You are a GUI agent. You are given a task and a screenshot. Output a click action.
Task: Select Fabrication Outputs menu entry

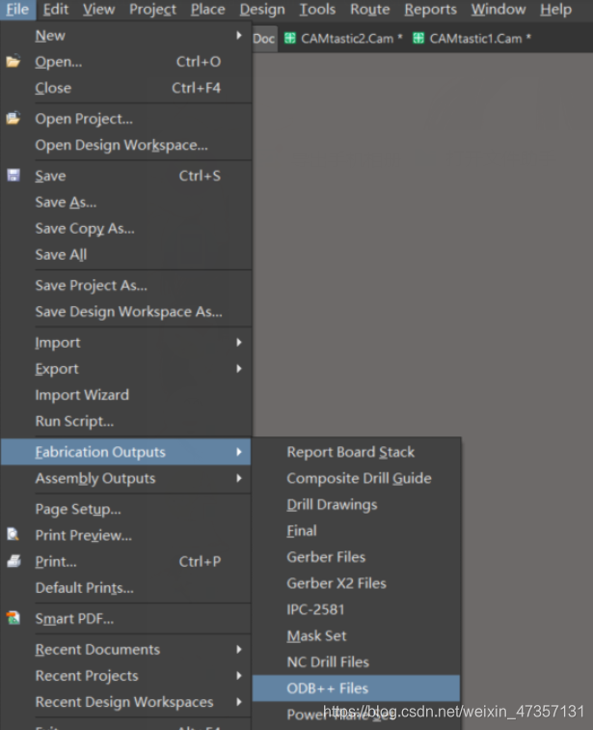126,452
